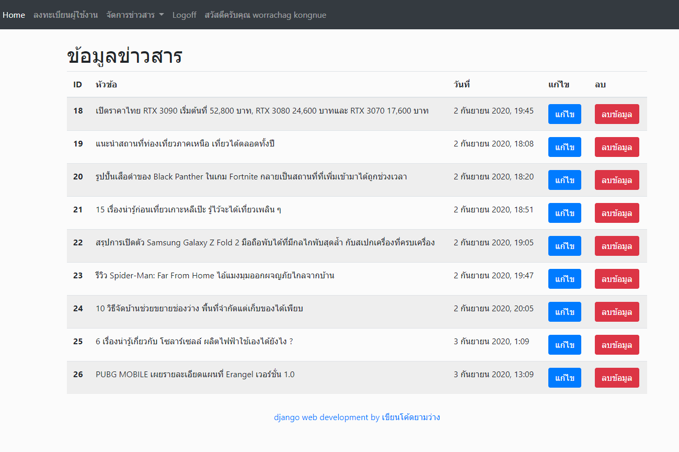The height and width of the screenshot is (452, 679).
Task: Edit news item 25 with แก้ไข
Action: pyautogui.click(x=565, y=345)
